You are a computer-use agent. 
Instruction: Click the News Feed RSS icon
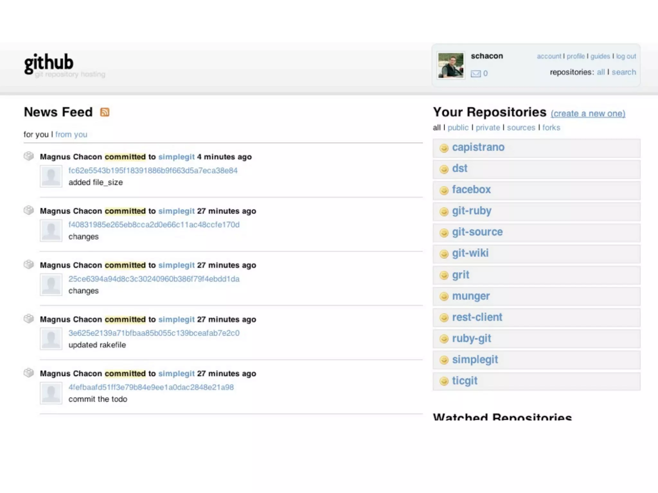click(x=105, y=112)
